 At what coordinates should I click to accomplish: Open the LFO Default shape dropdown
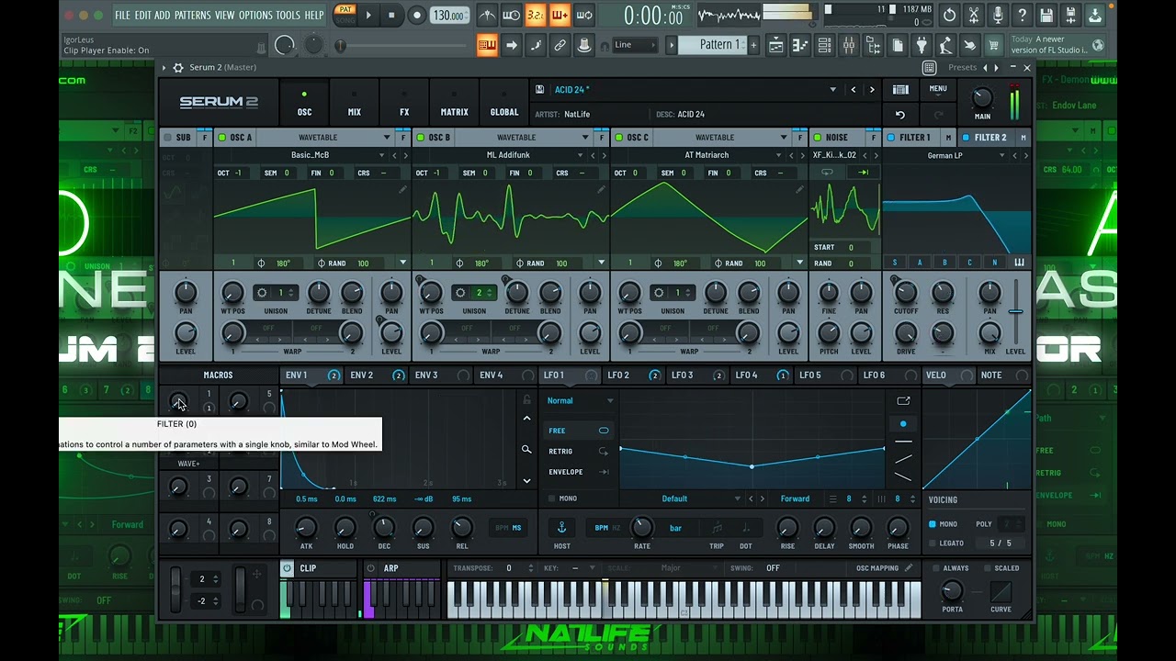coord(737,499)
